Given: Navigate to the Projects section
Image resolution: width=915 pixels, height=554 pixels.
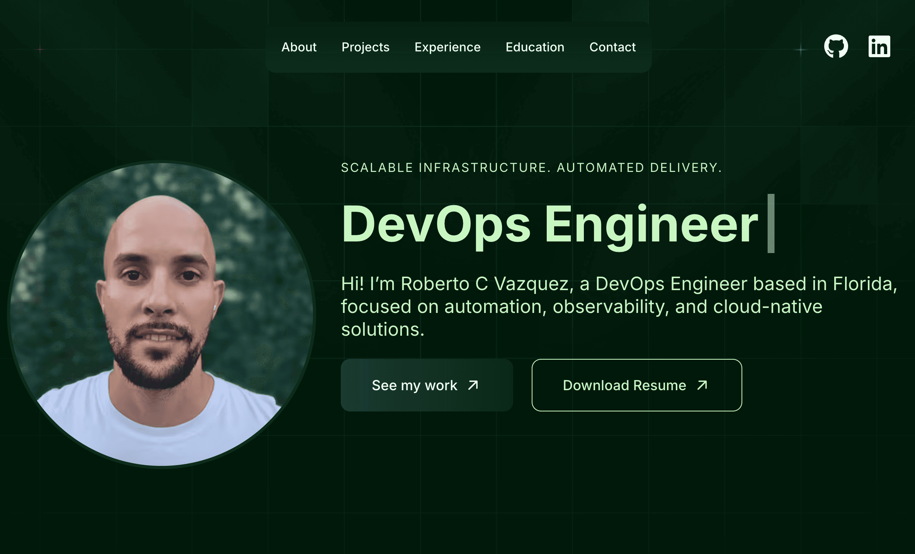Looking at the screenshot, I should 365,47.
